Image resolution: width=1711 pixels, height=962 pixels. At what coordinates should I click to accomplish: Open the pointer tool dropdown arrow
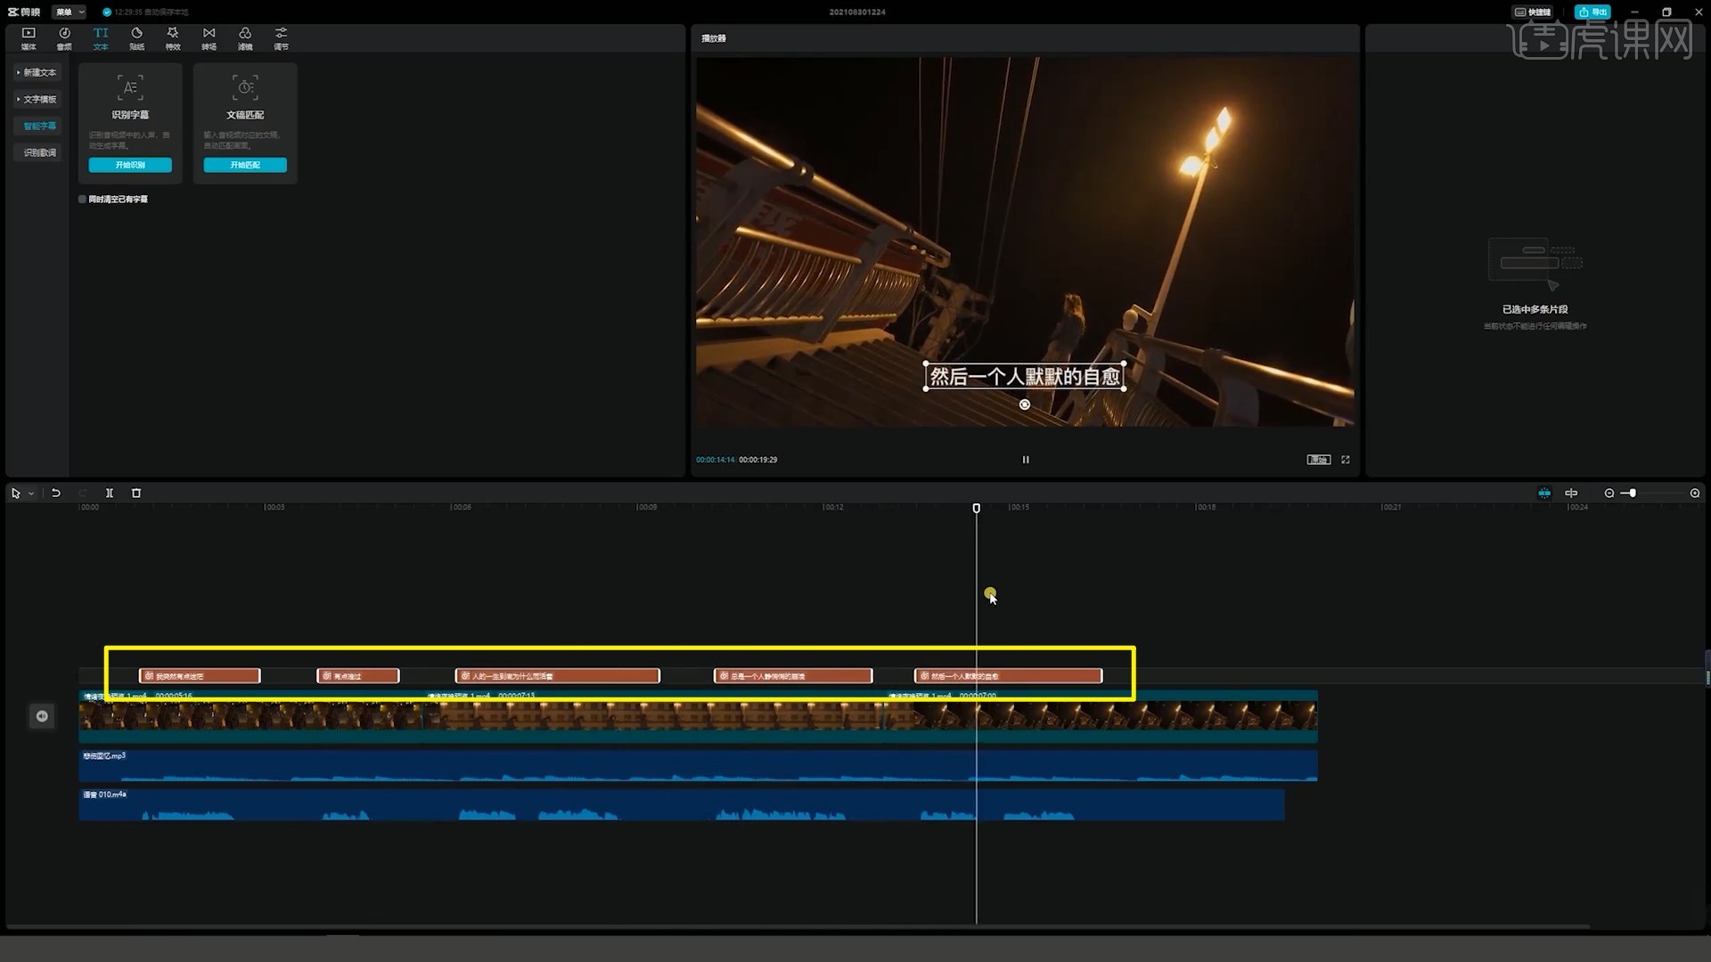point(32,493)
